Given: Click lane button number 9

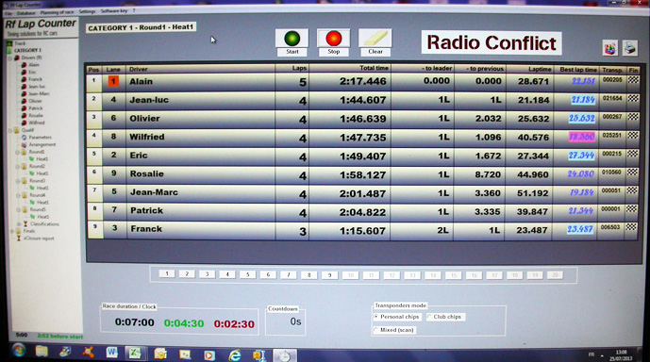Looking at the screenshot, I should coord(329,275).
